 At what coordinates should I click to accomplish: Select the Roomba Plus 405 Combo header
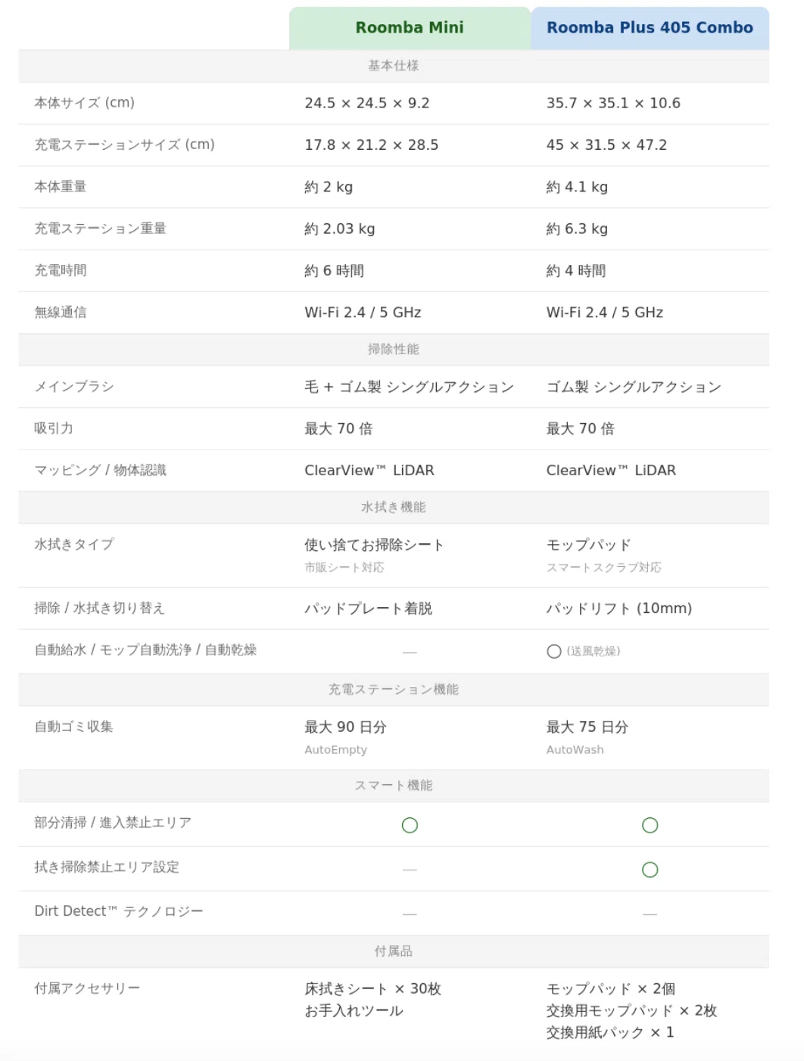(650, 28)
